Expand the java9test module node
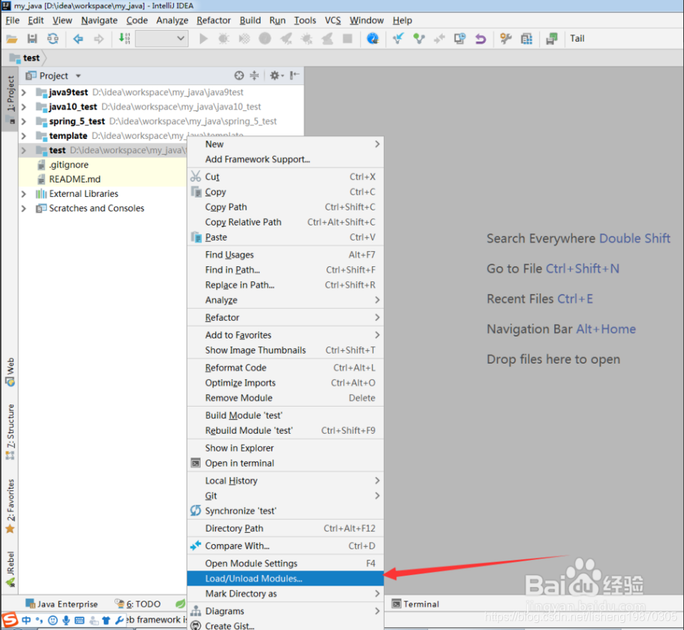 click(x=24, y=92)
